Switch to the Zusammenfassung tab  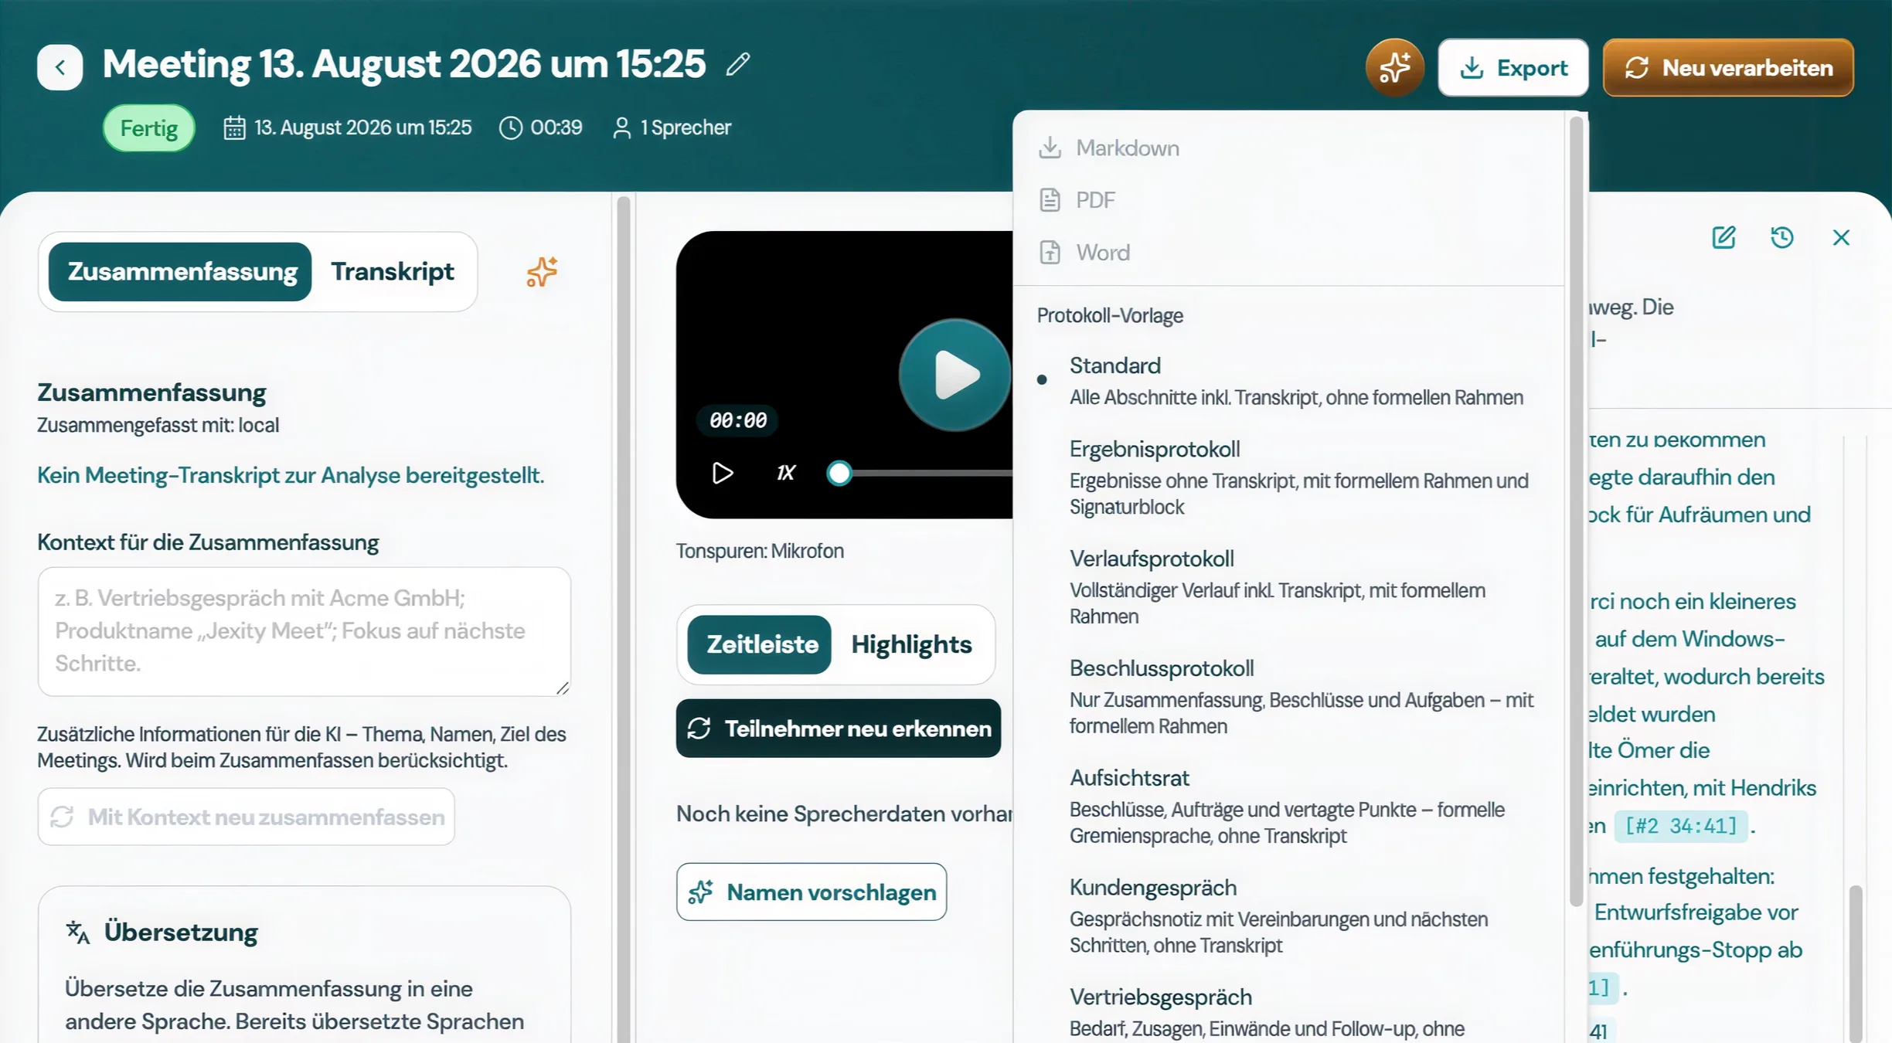[180, 272]
